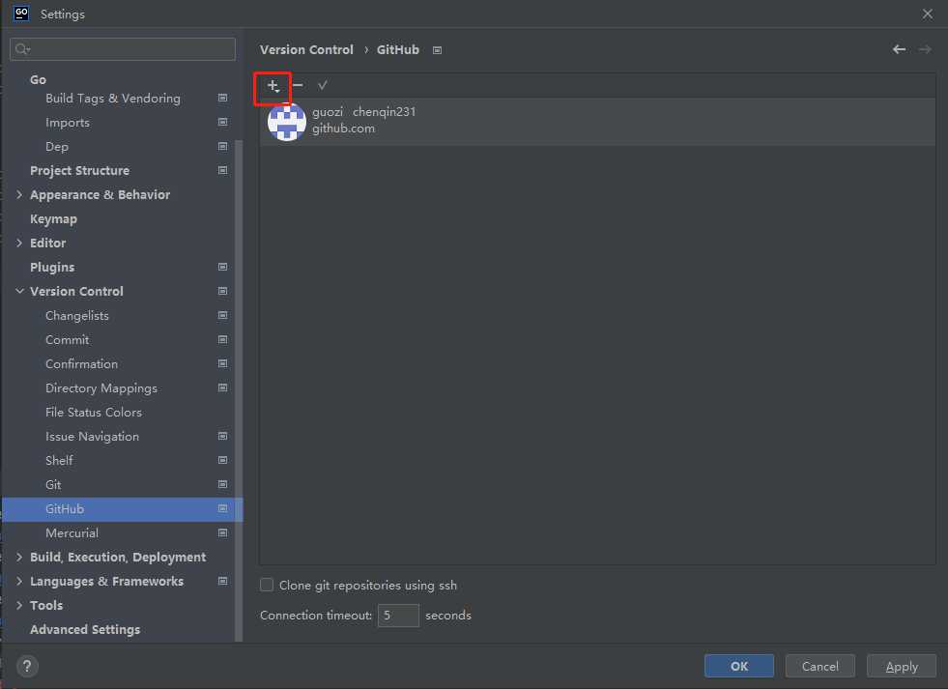Click the project icon next to Project Structure

(222, 170)
